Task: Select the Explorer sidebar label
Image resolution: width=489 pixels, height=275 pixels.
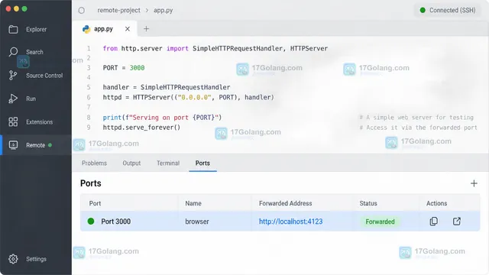Action: coord(37,29)
